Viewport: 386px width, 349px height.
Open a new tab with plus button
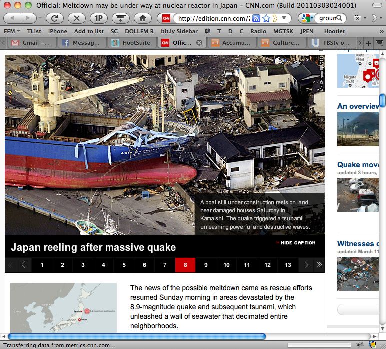369,43
